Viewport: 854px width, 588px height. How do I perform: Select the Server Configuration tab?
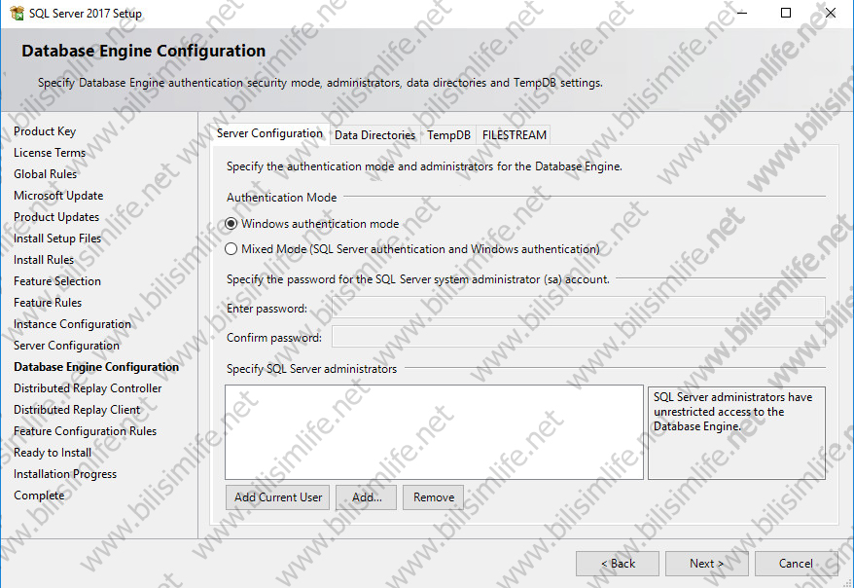pyautogui.click(x=269, y=134)
